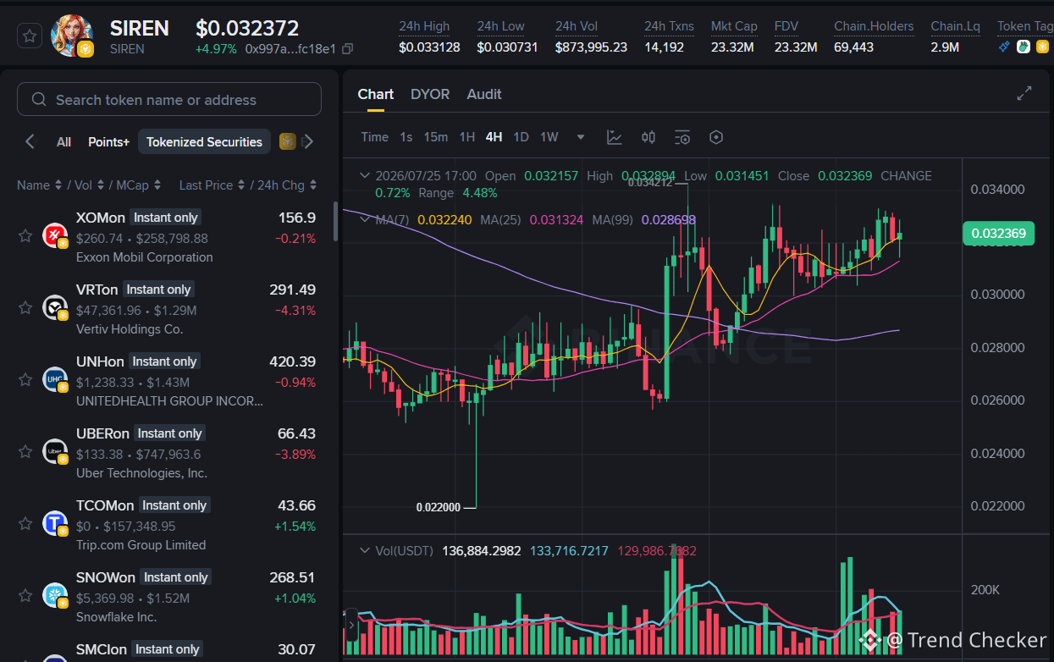This screenshot has width=1054, height=662.
Task: Switch to the Chart tab
Action: (x=376, y=94)
